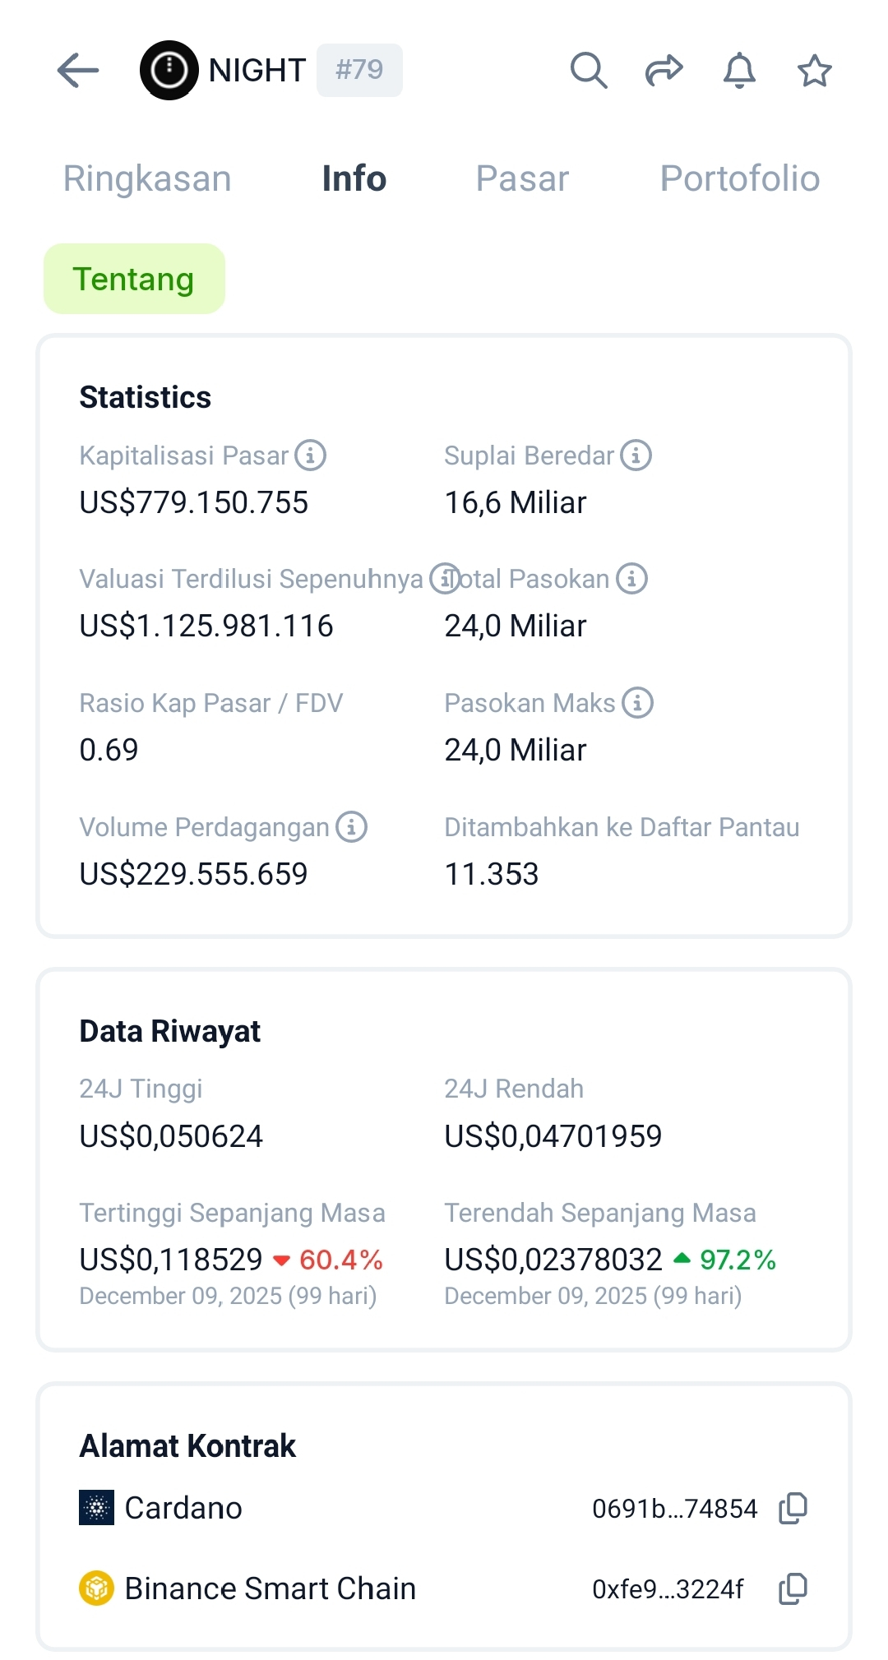Open the Portofolio tab

click(740, 178)
